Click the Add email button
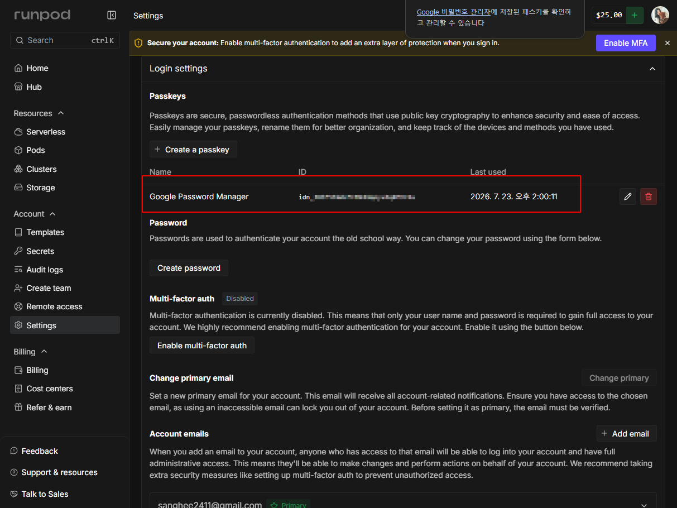 [x=626, y=434]
